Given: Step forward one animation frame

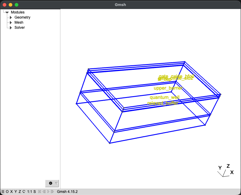Looking at the screenshot, I should tap(52, 192).
